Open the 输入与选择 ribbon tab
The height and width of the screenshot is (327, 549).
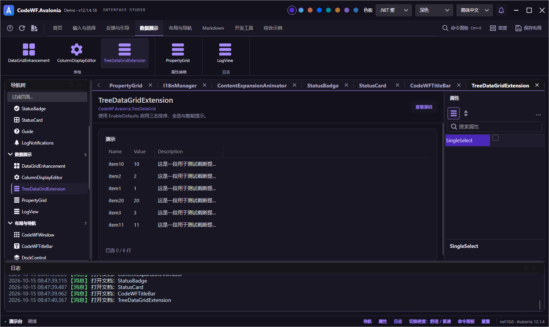click(84, 28)
